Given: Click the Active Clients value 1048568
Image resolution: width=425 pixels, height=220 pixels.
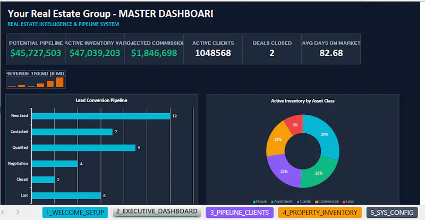Looking at the screenshot, I should click(213, 53).
